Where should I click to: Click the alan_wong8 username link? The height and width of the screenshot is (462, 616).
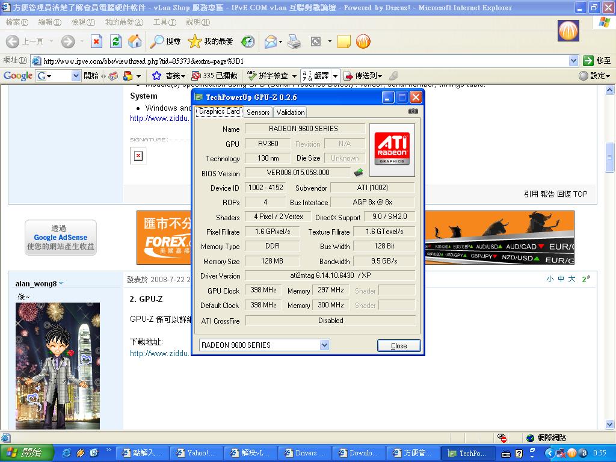tap(36, 284)
